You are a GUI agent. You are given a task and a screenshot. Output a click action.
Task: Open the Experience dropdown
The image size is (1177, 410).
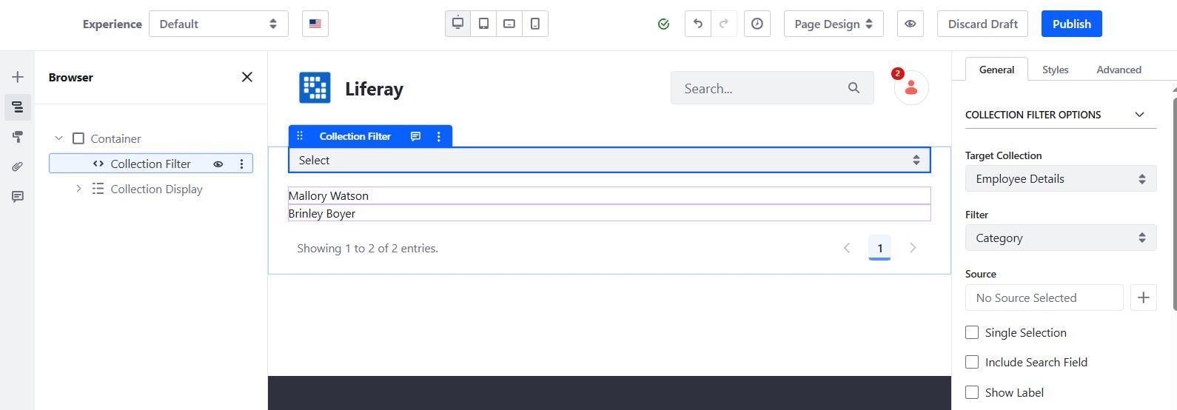point(218,24)
